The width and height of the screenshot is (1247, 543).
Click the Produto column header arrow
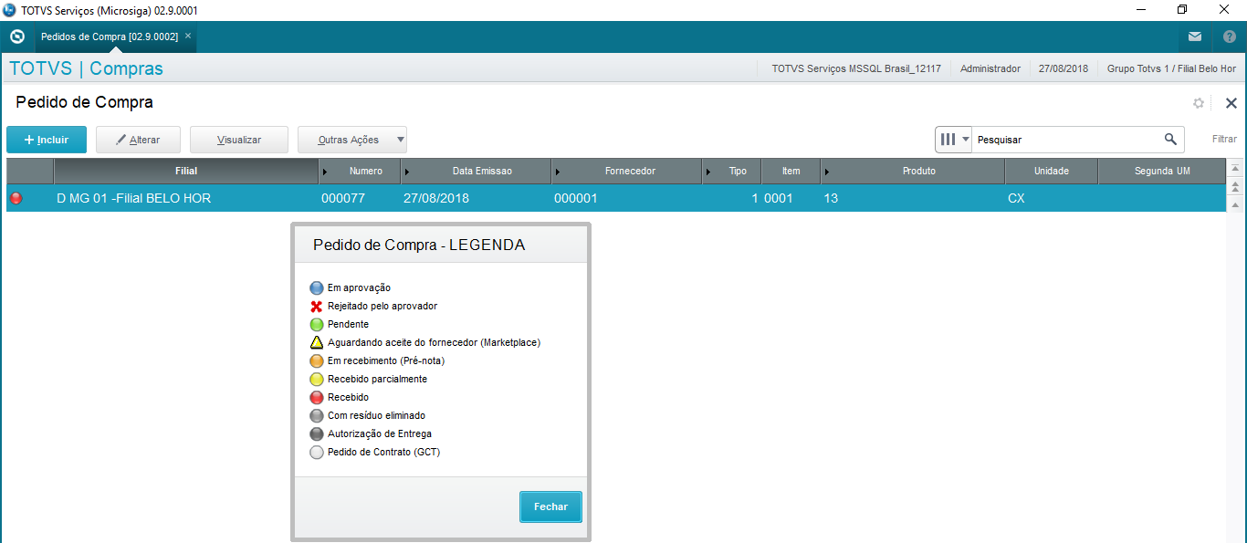coord(826,172)
